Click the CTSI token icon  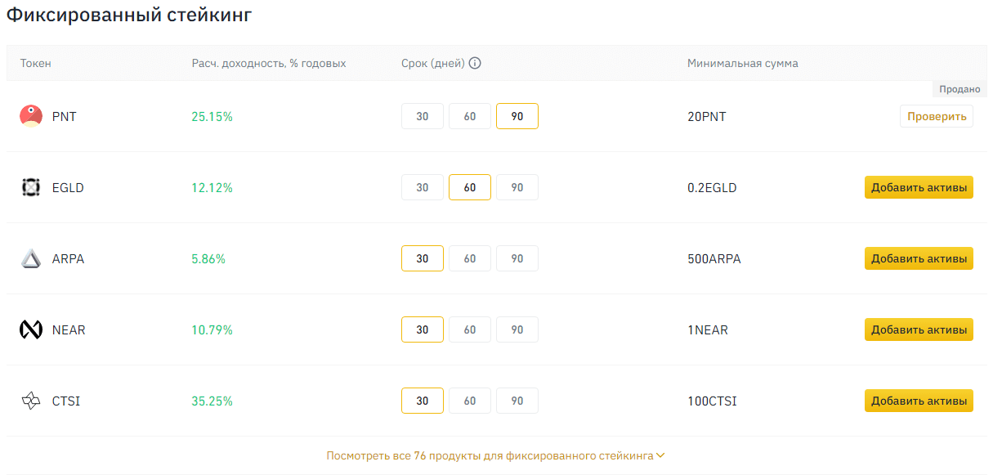pos(30,401)
